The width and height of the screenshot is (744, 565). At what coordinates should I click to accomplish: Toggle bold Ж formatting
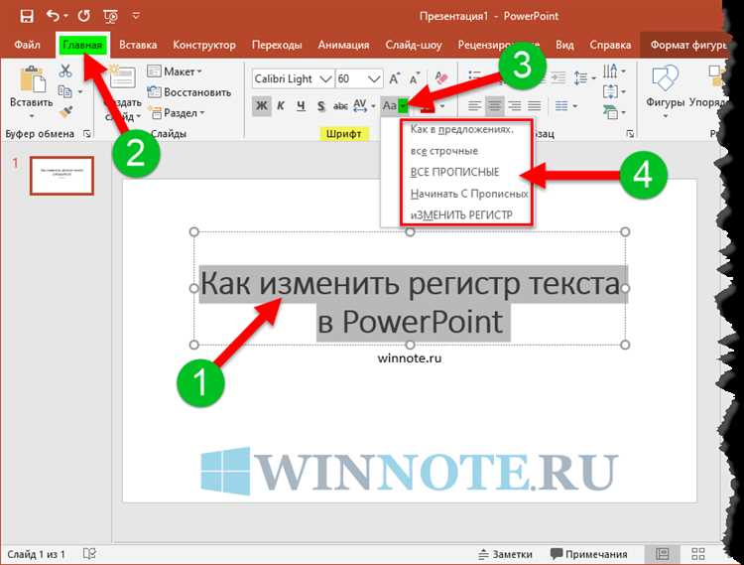click(262, 106)
